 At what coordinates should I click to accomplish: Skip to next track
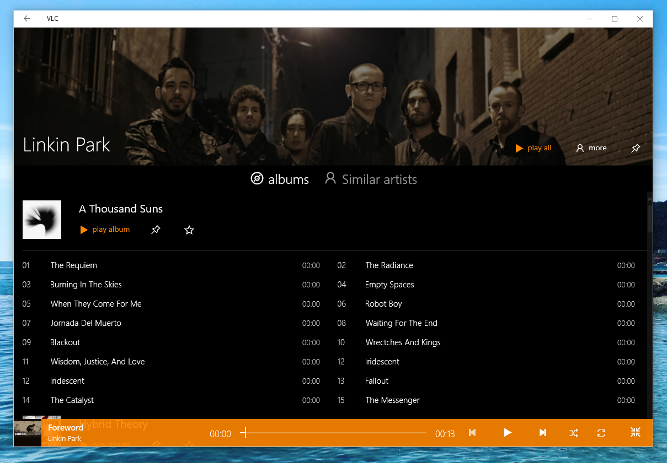point(542,433)
